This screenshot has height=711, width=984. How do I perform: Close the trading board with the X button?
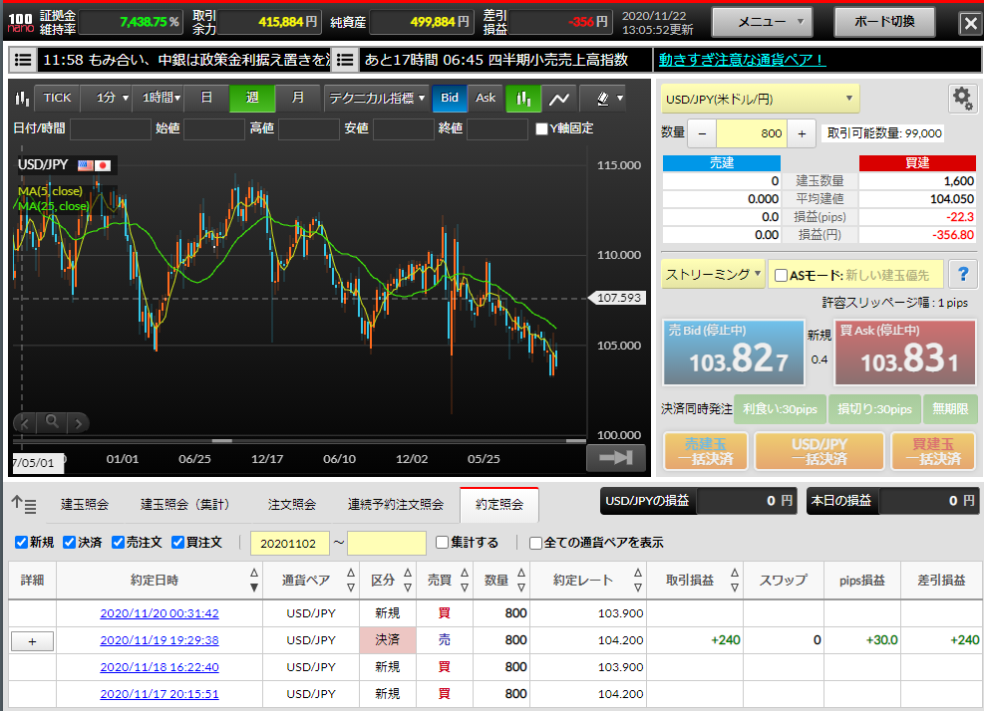tap(970, 23)
